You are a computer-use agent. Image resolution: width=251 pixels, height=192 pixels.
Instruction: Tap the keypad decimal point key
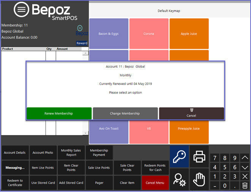coord(235,186)
